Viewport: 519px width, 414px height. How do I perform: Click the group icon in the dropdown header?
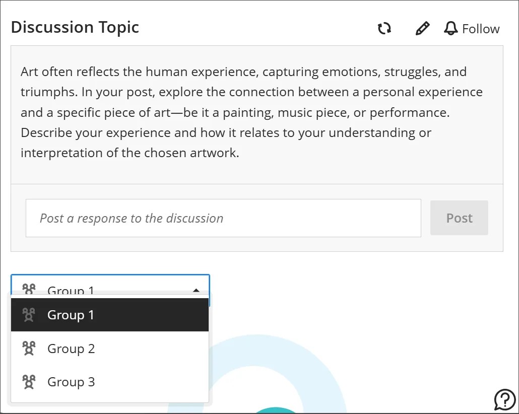[29, 289]
